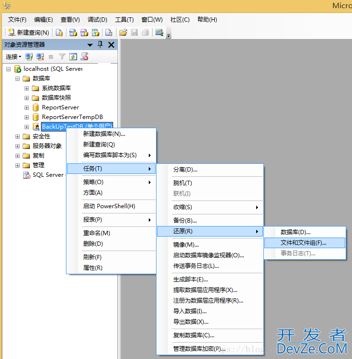The width and height of the screenshot is (352, 359).
Task: Close the Object Explorer panel
Action: pos(111,45)
